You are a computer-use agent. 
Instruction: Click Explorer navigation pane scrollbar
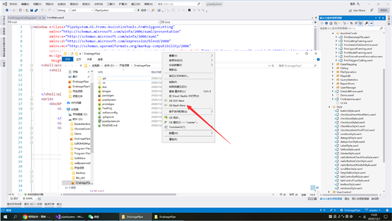92,117
